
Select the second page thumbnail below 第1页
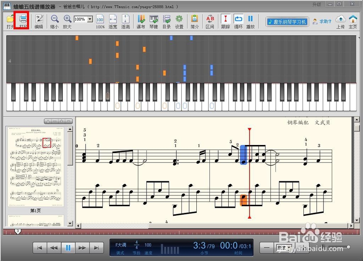tap(36, 220)
